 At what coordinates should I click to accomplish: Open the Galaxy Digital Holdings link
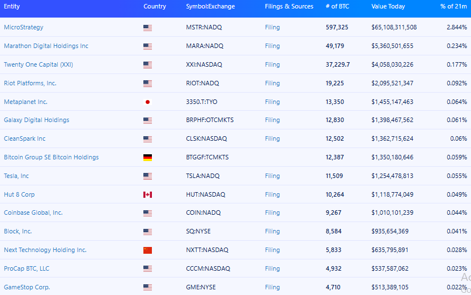36,120
